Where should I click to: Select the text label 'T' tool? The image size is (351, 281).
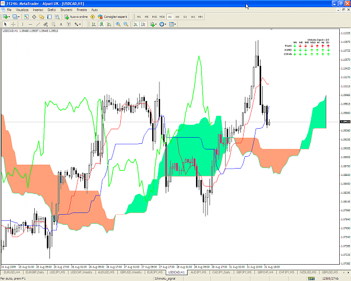(x=69, y=24)
